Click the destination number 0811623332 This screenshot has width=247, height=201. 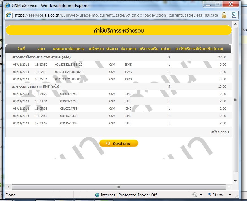[69, 123]
